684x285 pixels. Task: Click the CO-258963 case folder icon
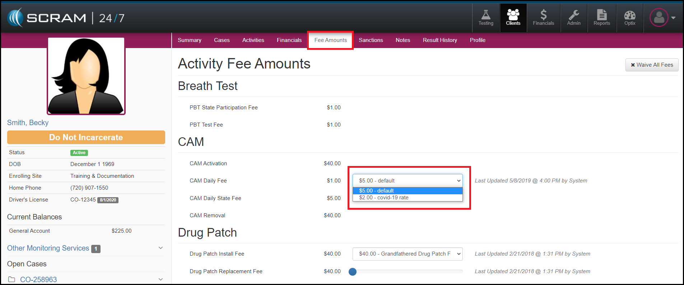click(x=12, y=279)
